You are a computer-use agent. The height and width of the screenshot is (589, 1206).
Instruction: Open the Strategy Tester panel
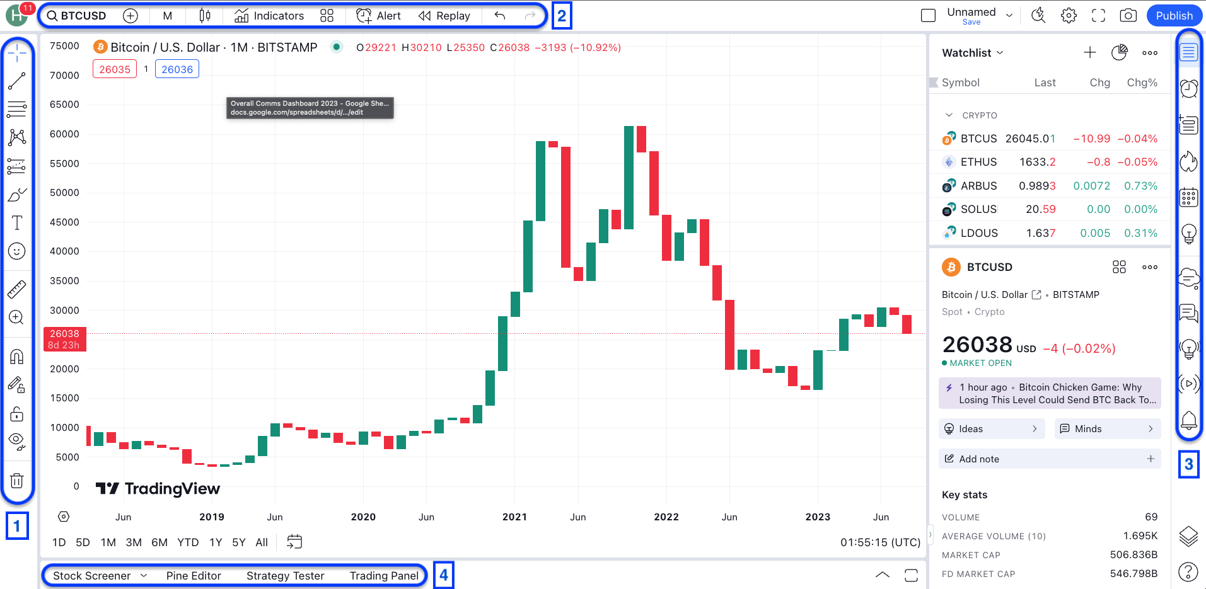(x=285, y=575)
